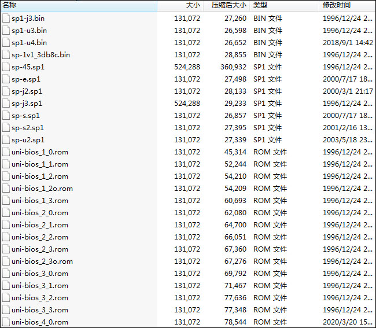
Task: Click the file icon of uni-bios_1_3.rom
Action: click(x=6, y=201)
